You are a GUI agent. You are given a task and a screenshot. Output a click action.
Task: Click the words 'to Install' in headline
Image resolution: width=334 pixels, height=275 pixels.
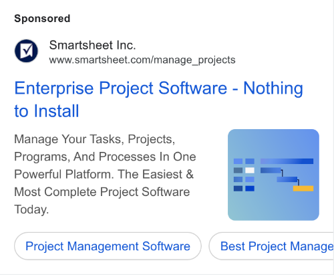47,111
